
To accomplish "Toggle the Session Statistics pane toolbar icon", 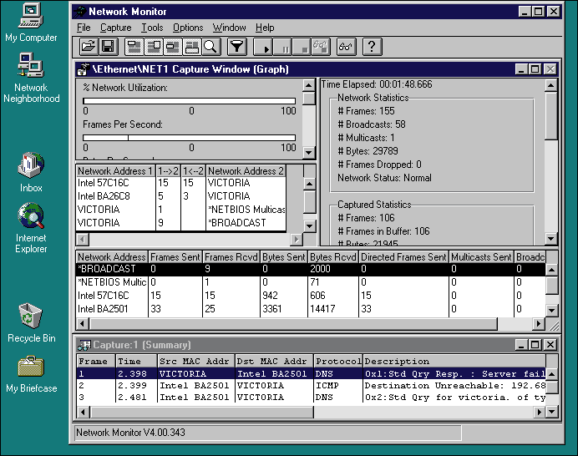I will click(x=173, y=47).
